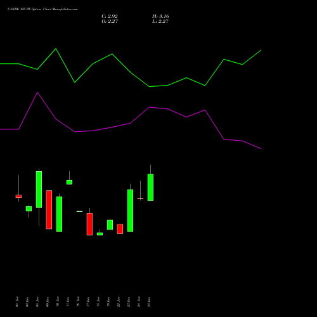Image resolution: width=317 pixels, height=317 pixels.
Task: Select the '24 Jun' date axis label
Action: click(x=139, y=302)
